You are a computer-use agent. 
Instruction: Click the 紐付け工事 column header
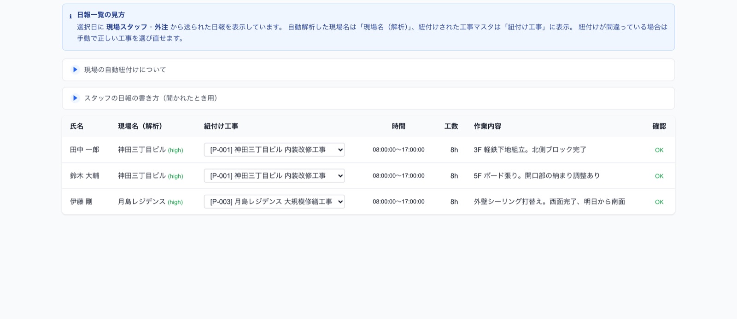[x=221, y=126]
